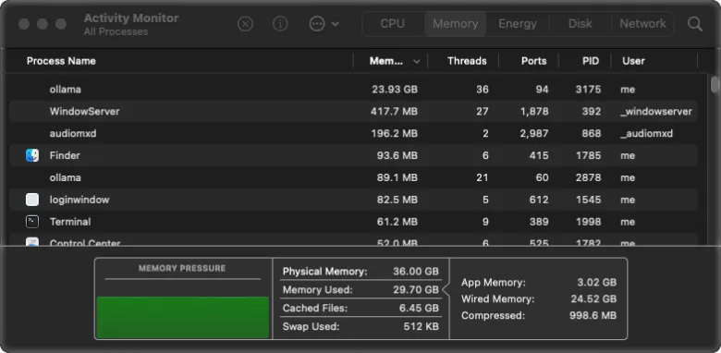The height and width of the screenshot is (353, 721).
Task: Select the WindowServer process row
Action: point(353,111)
